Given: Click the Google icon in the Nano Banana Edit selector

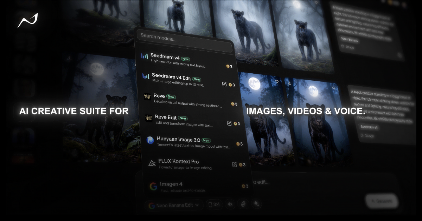Looking at the screenshot, I should pyautogui.click(x=152, y=206).
